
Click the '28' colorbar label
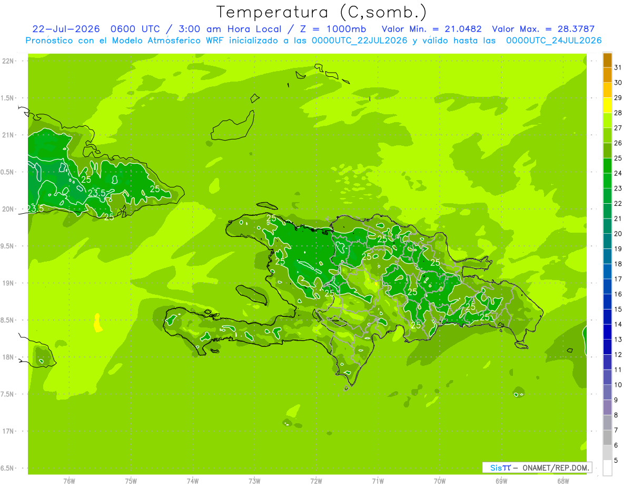point(618,113)
